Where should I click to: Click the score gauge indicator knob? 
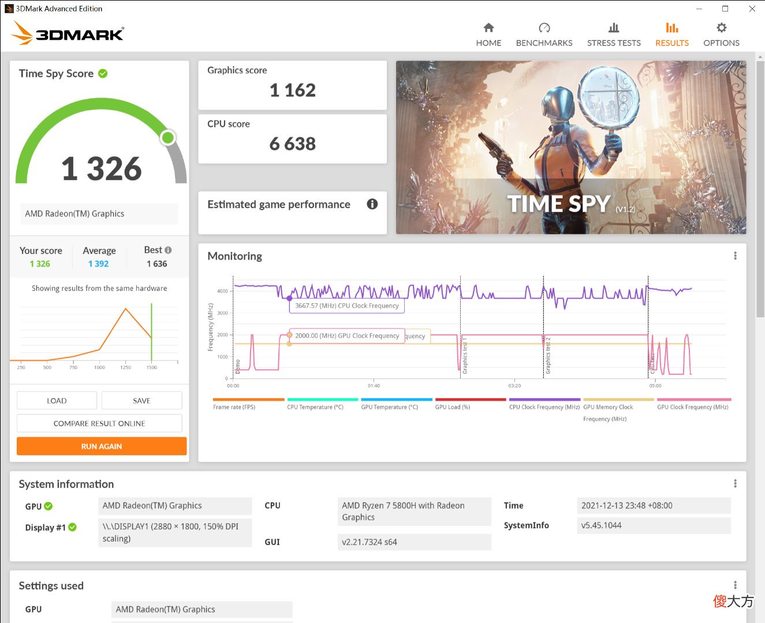pos(168,137)
